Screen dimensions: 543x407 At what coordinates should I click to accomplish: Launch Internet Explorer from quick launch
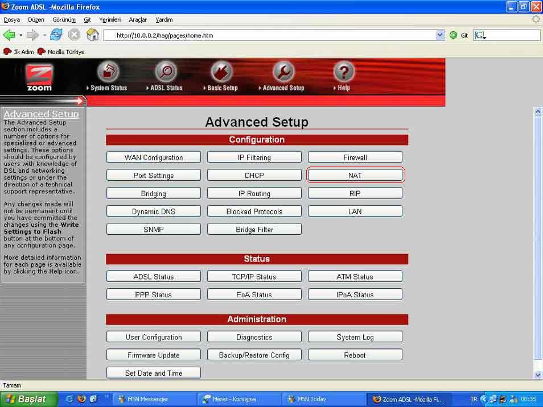click(69, 399)
